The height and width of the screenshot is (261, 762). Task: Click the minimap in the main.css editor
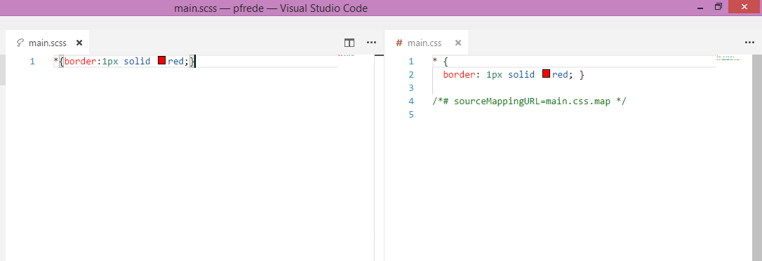point(728,57)
